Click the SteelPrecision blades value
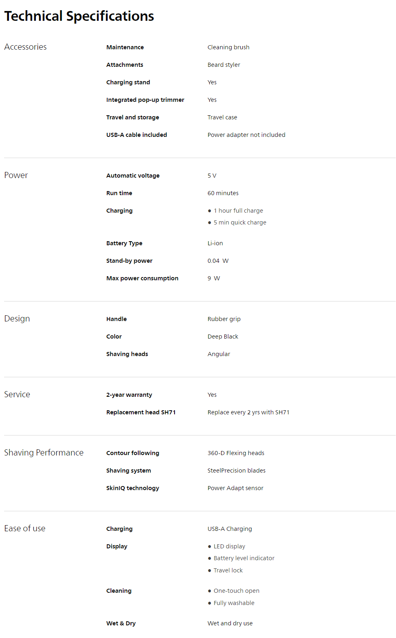The width and height of the screenshot is (396, 638). (x=237, y=471)
